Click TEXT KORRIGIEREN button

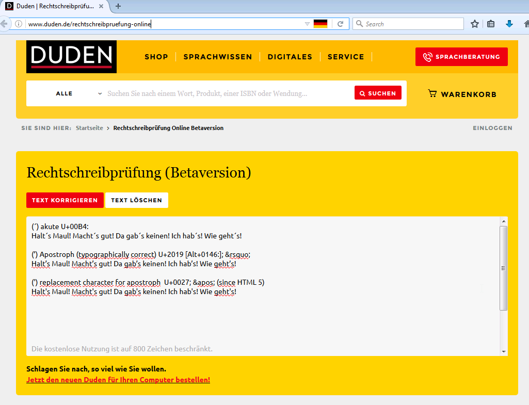click(x=65, y=200)
